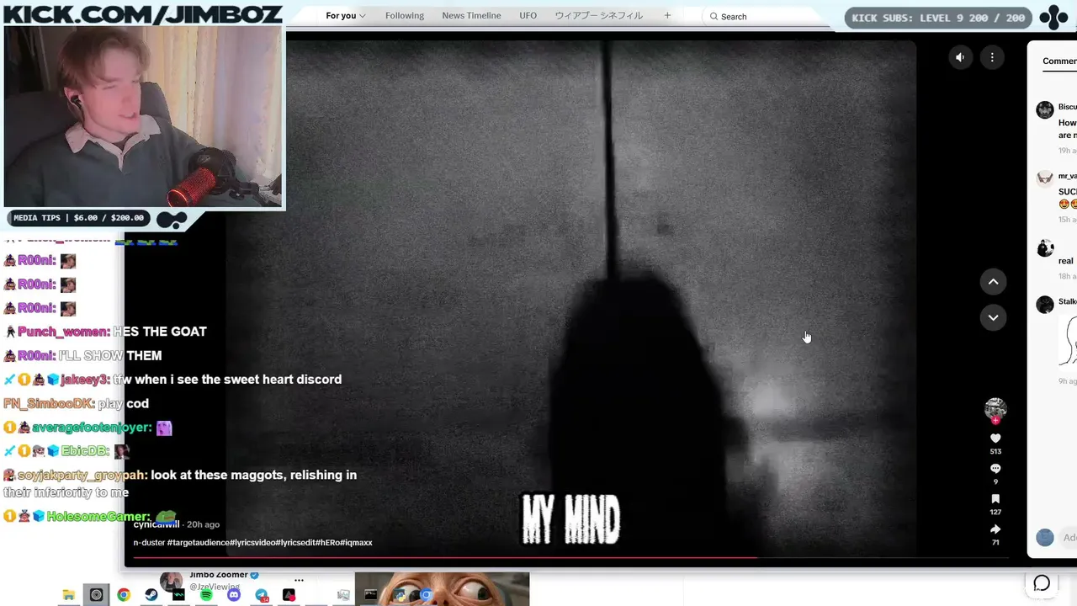Like the video using the heart icon
1077x606 pixels.
click(x=995, y=439)
